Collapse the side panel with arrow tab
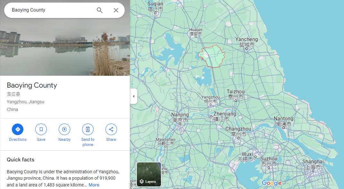The height and width of the screenshot is (189, 344). 134,96
